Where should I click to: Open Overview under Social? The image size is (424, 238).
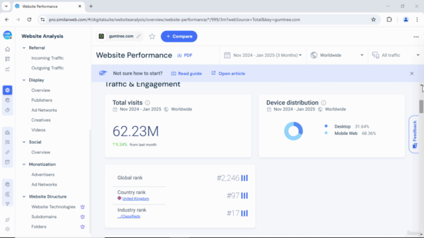(x=40, y=152)
